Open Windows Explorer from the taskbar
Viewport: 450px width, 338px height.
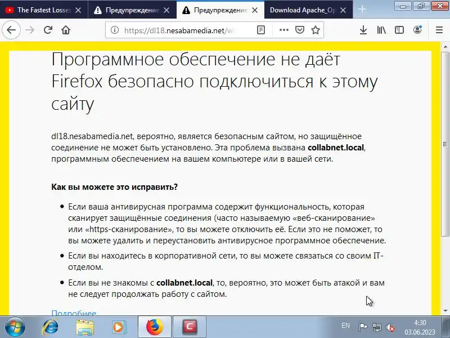[85, 327]
